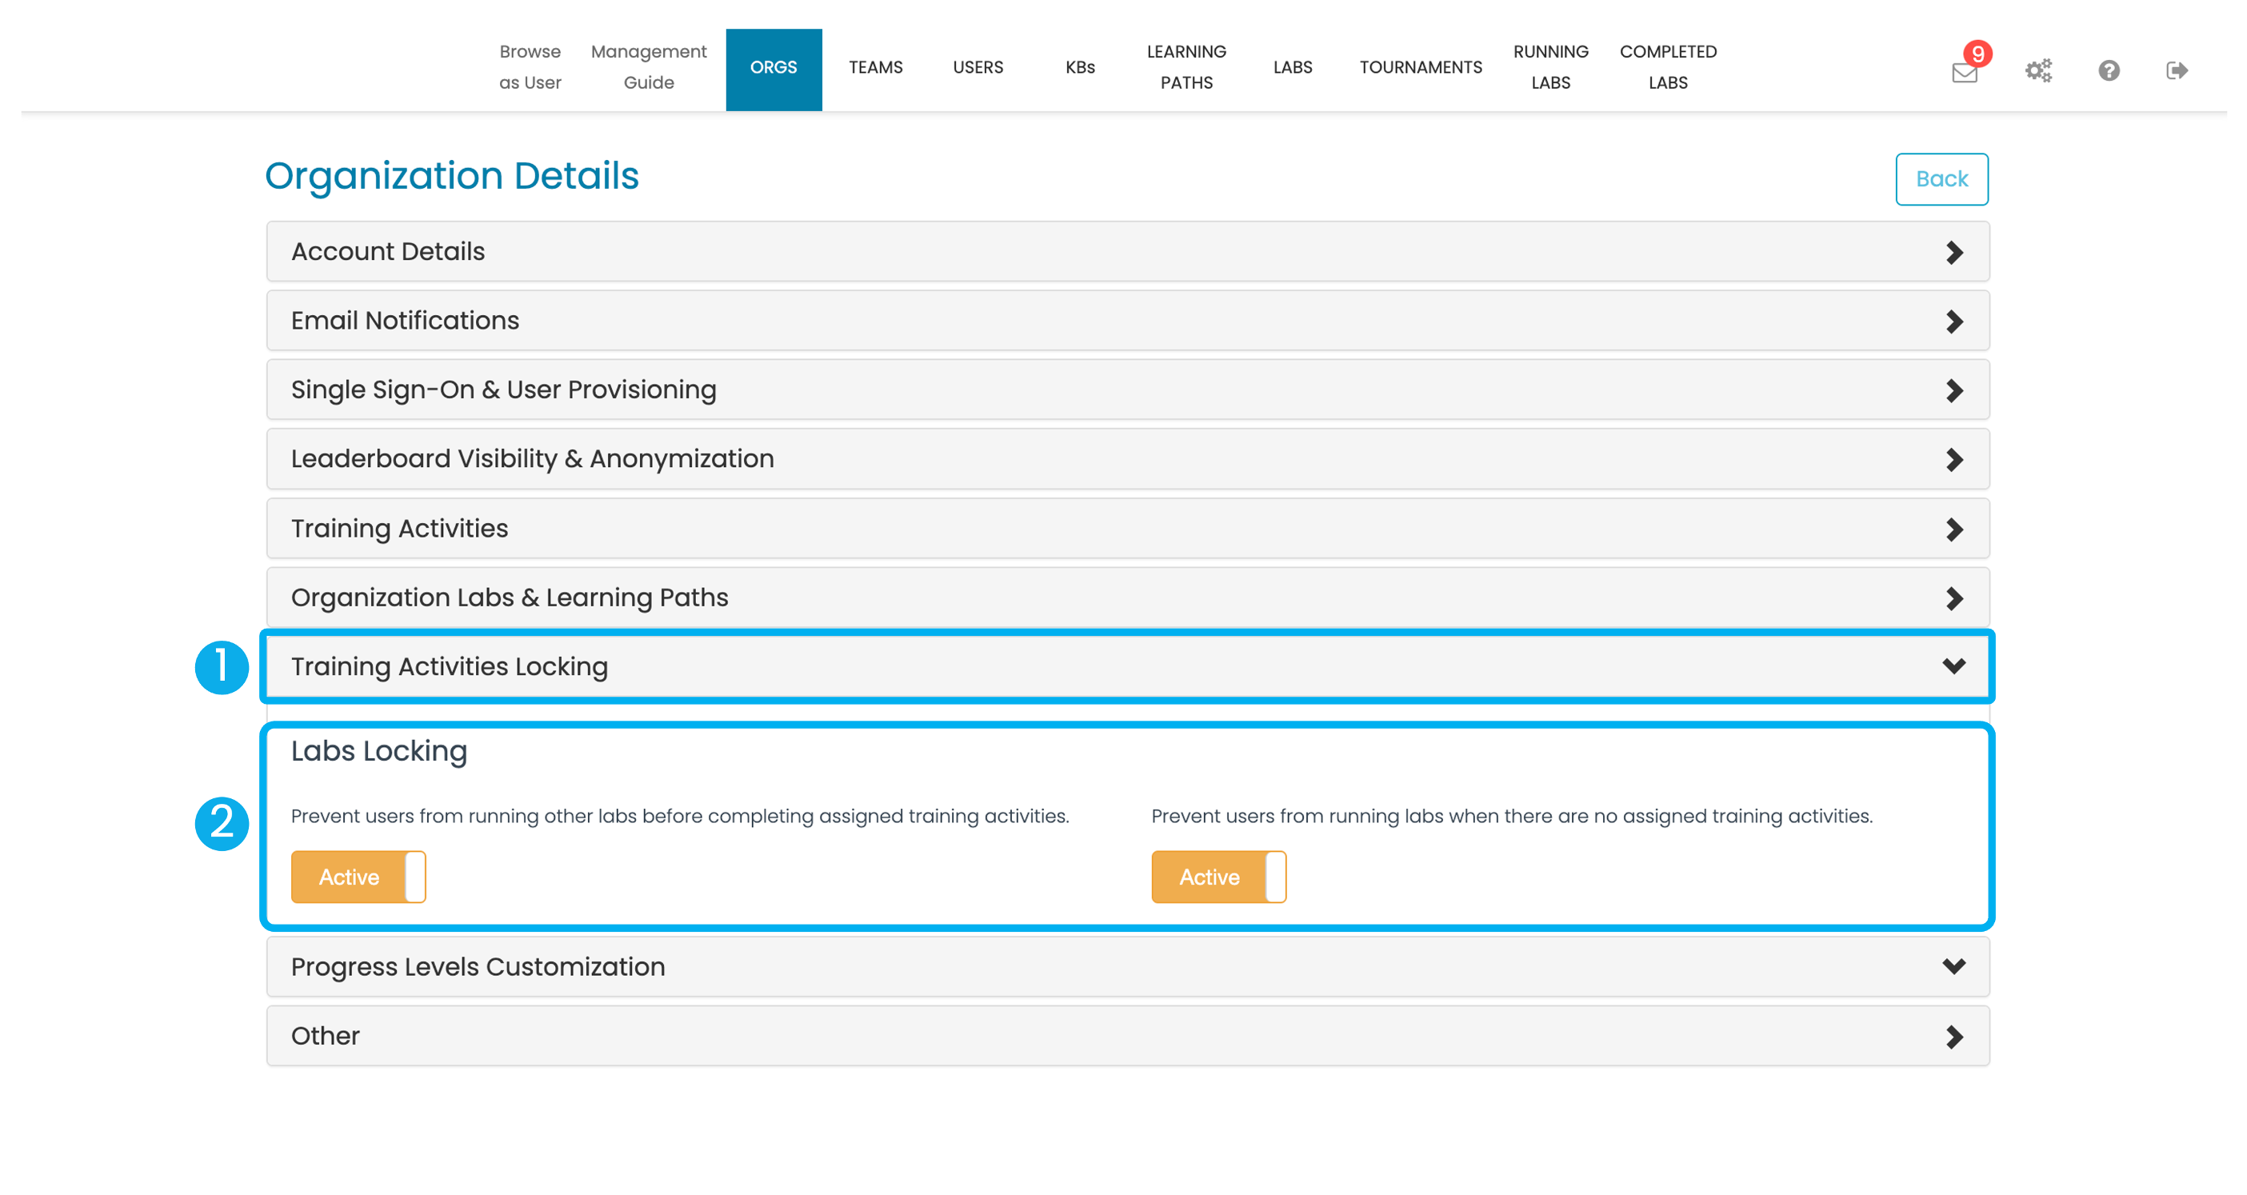Expand Organization Labs & Learning Paths

click(1127, 597)
